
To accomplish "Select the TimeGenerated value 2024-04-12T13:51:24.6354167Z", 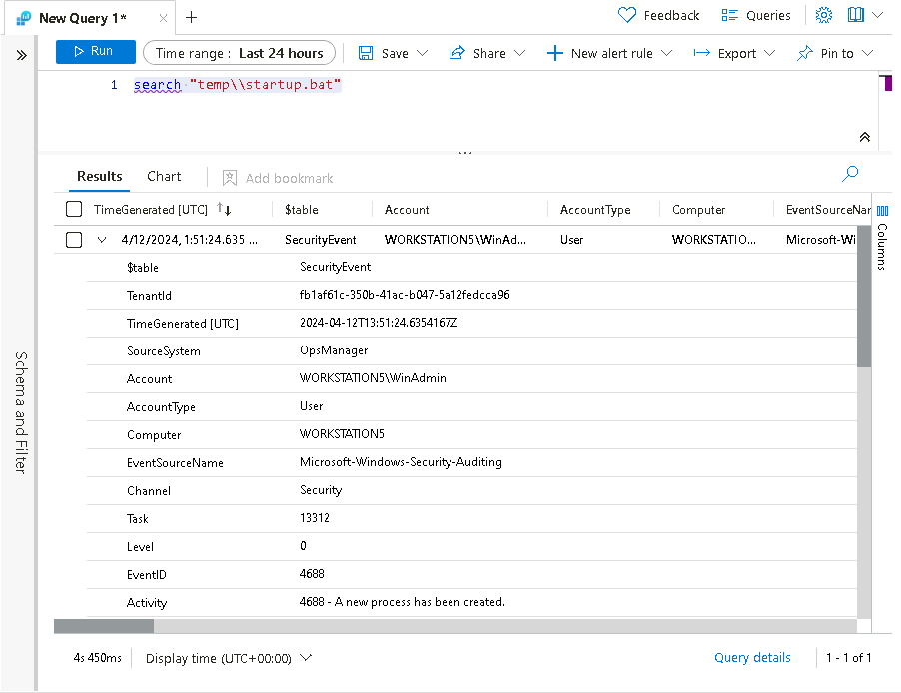I will [379, 323].
